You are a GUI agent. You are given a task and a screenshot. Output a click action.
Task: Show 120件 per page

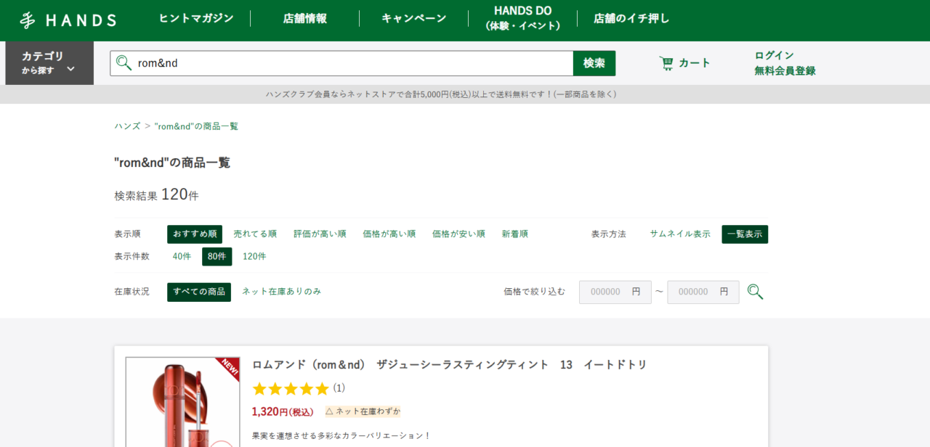[254, 256]
